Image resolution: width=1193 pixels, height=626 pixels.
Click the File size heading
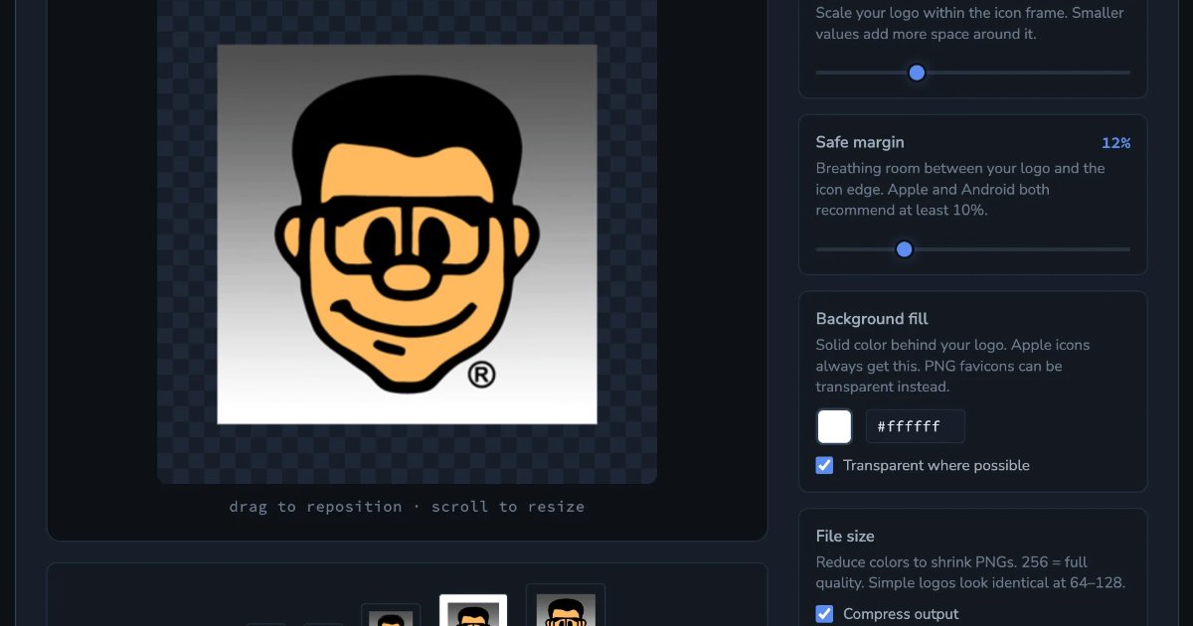click(845, 536)
